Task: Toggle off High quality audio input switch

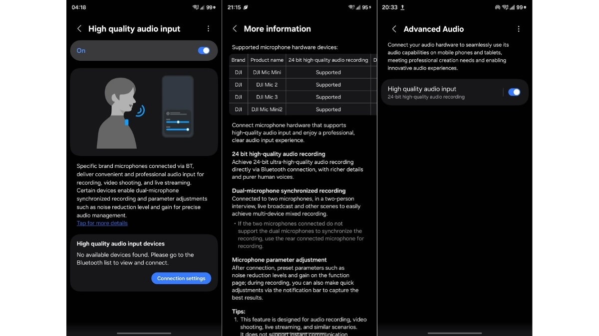Action: (x=204, y=50)
